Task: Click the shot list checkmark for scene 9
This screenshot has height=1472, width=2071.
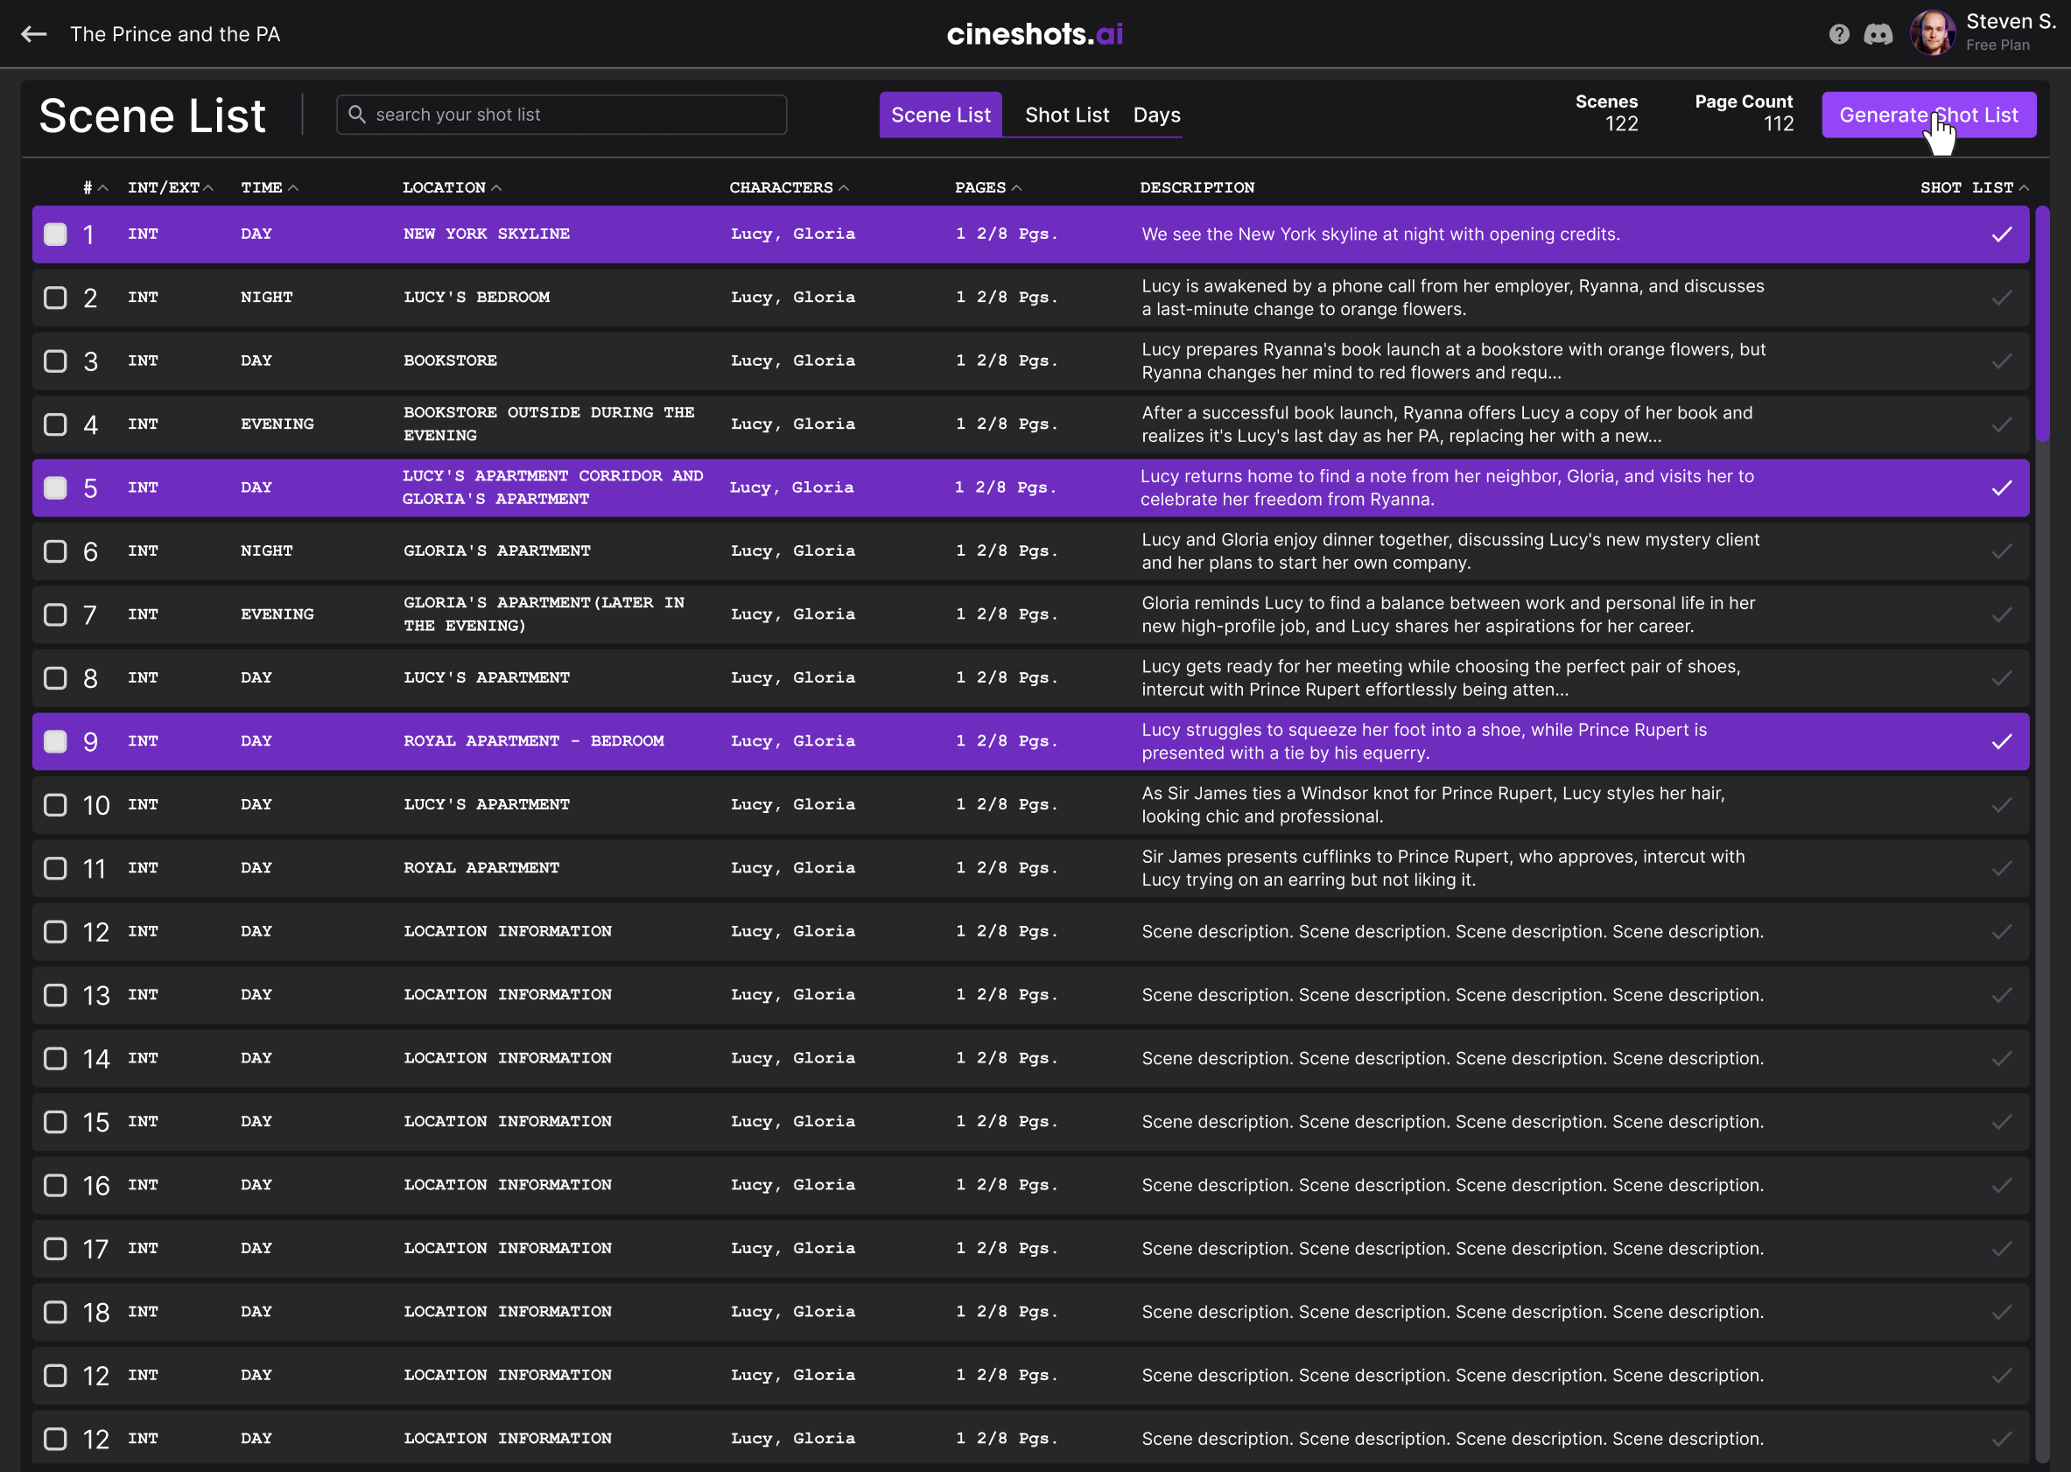Action: [x=2001, y=740]
